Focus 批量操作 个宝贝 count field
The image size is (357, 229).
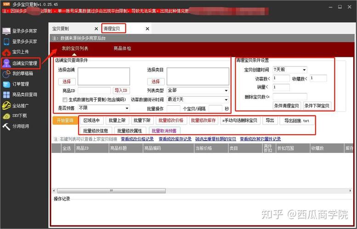174,109
